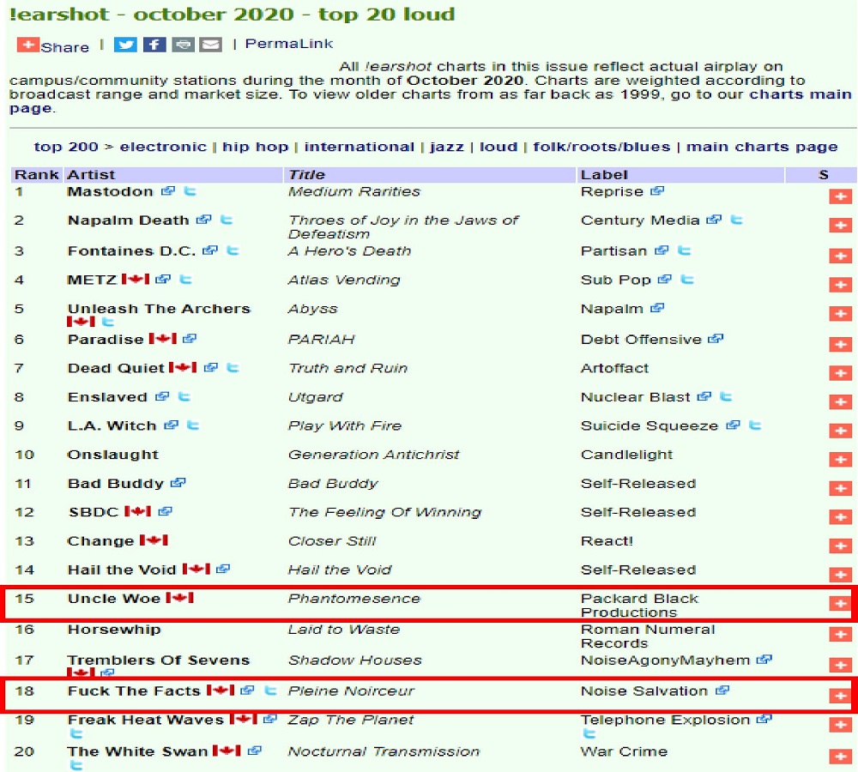Share the chart on Facebook
The width and height of the screenshot is (858, 772).
[154, 45]
